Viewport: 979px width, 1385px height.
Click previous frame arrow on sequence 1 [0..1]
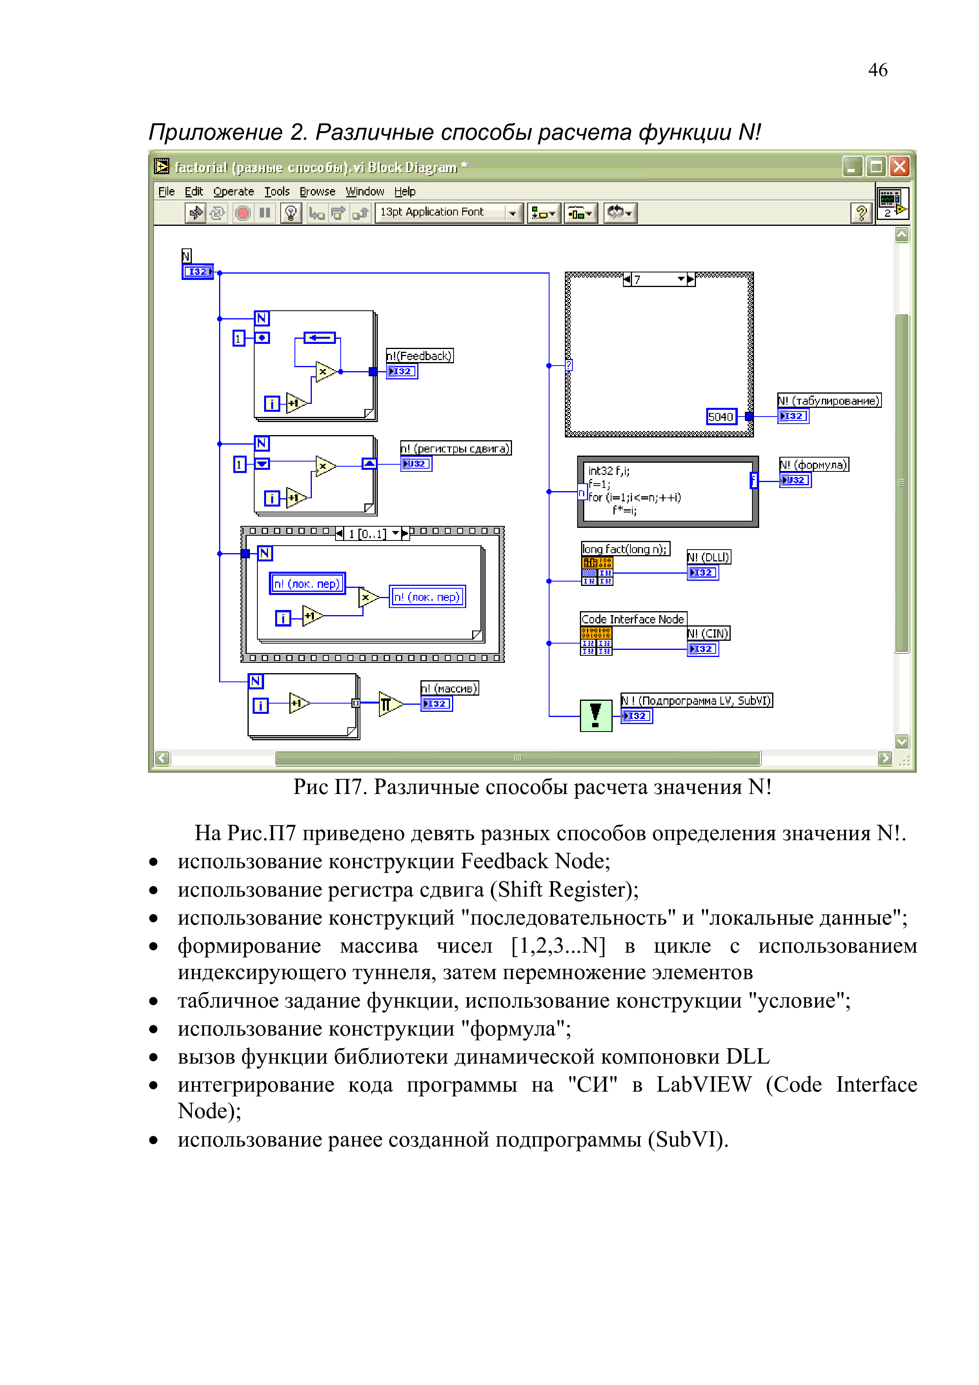(339, 533)
